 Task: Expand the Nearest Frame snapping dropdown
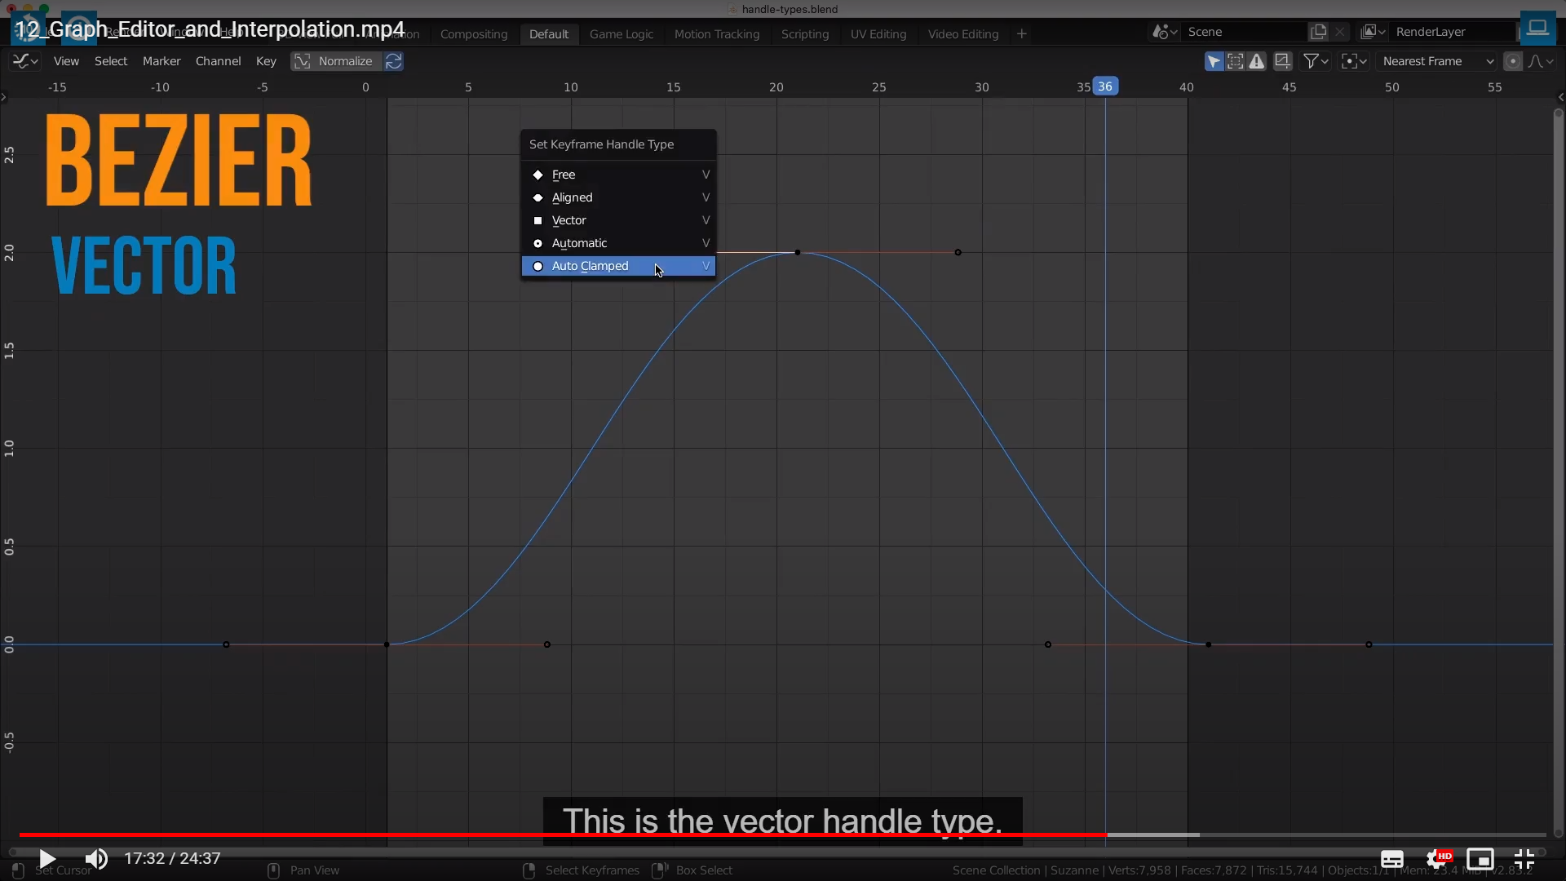click(1437, 61)
